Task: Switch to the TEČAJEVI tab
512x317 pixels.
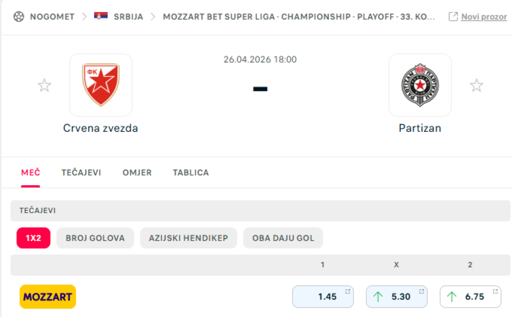Action: (81, 173)
